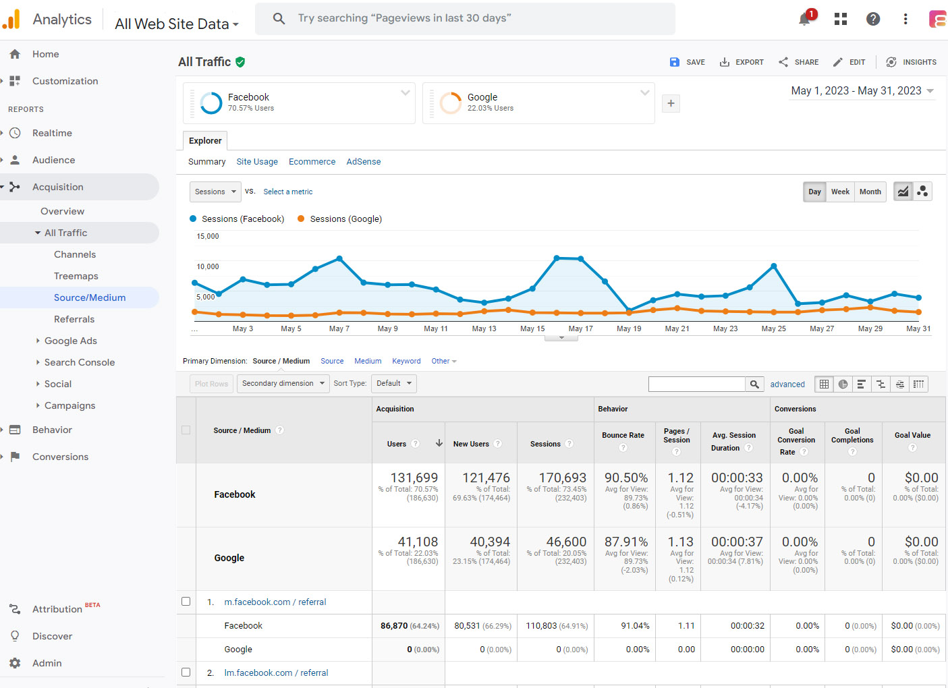Open the Ecommerce tab
Screen dimensions: 948x688
(312, 162)
